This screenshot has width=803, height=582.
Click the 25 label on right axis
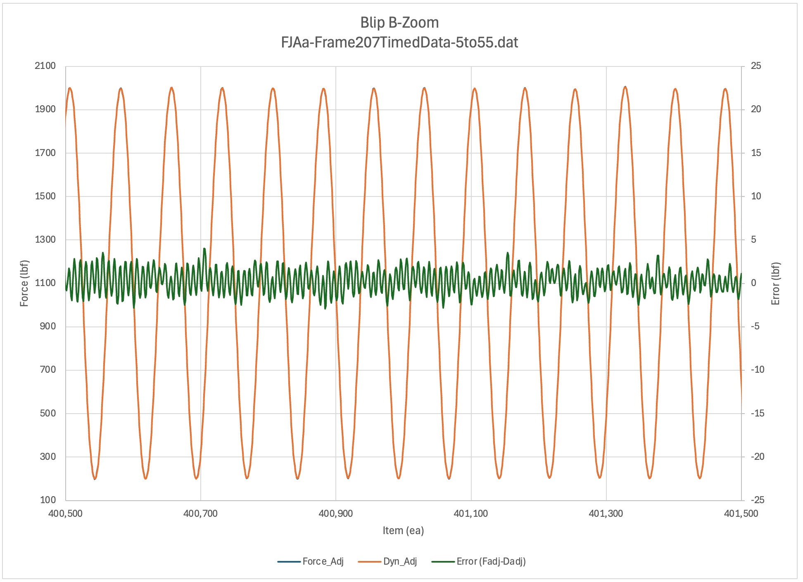[756, 66]
